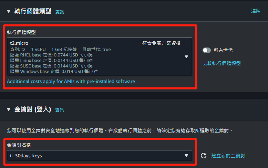Open the it-30days-keys dropdown arrow
This screenshot has width=268, height=168.
[x=186, y=156]
